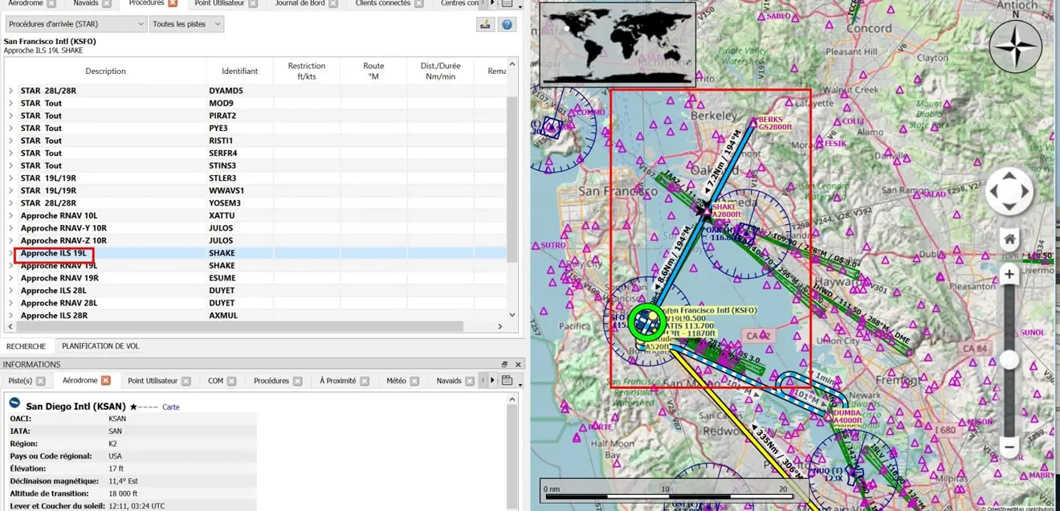The image size is (1060, 511).
Task: Open the COM tab in Informations
Action: tap(215, 381)
